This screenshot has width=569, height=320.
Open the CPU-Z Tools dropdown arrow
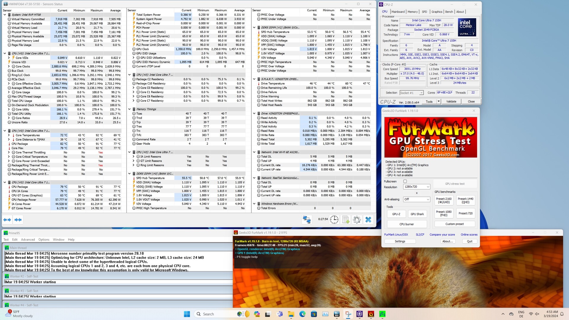pyautogui.click(x=439, y=101)
